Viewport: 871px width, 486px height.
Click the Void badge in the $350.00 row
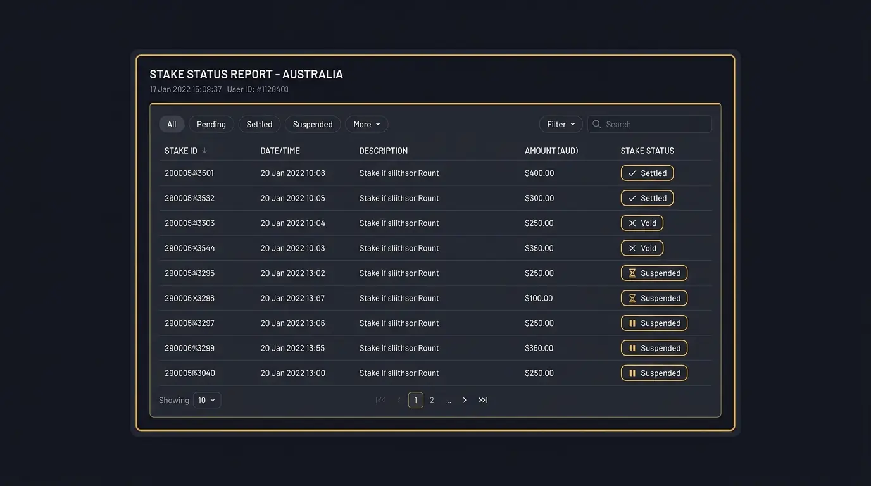point(642,248)
